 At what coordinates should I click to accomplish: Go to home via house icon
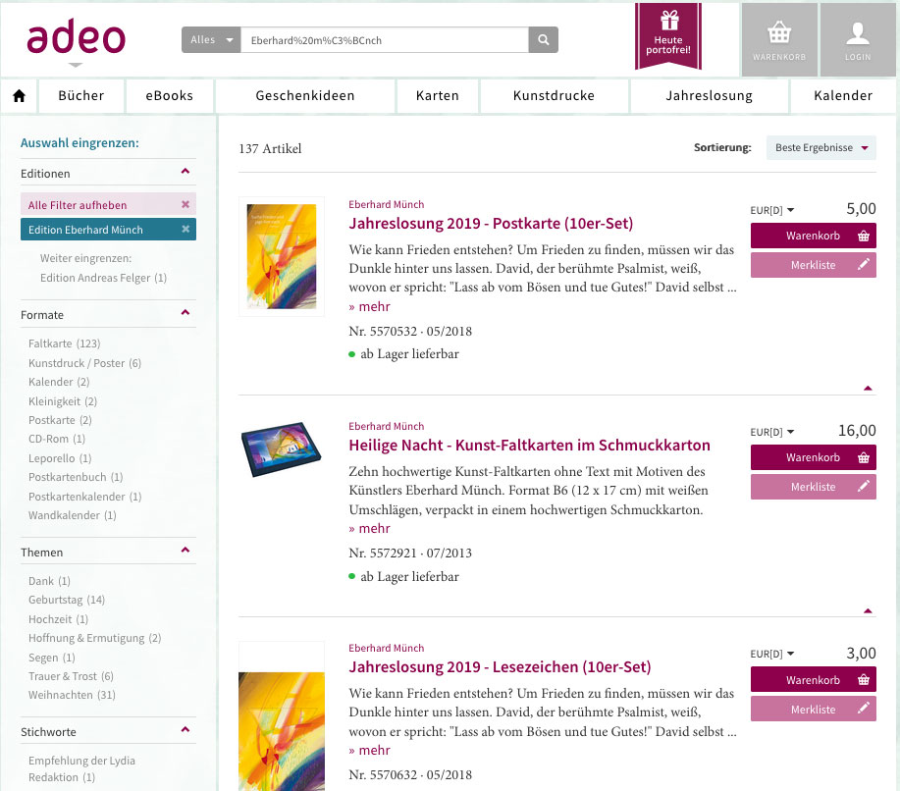tap(19, 96)
